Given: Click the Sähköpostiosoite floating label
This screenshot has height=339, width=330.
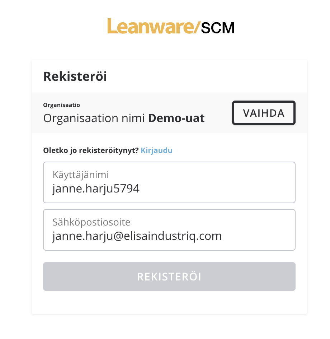Looking at the screenshot, I should (x=91, y=222).
